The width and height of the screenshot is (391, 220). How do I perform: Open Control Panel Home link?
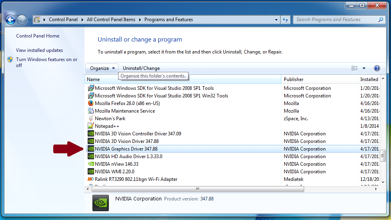coord(38,36)
